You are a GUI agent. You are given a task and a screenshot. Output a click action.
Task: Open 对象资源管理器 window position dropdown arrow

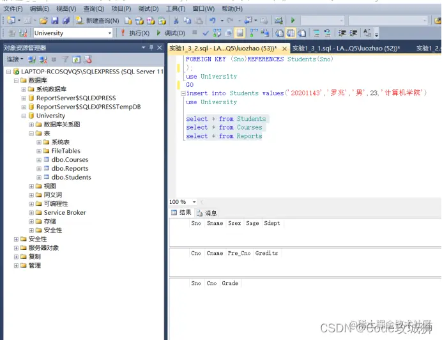click(144, 47)
